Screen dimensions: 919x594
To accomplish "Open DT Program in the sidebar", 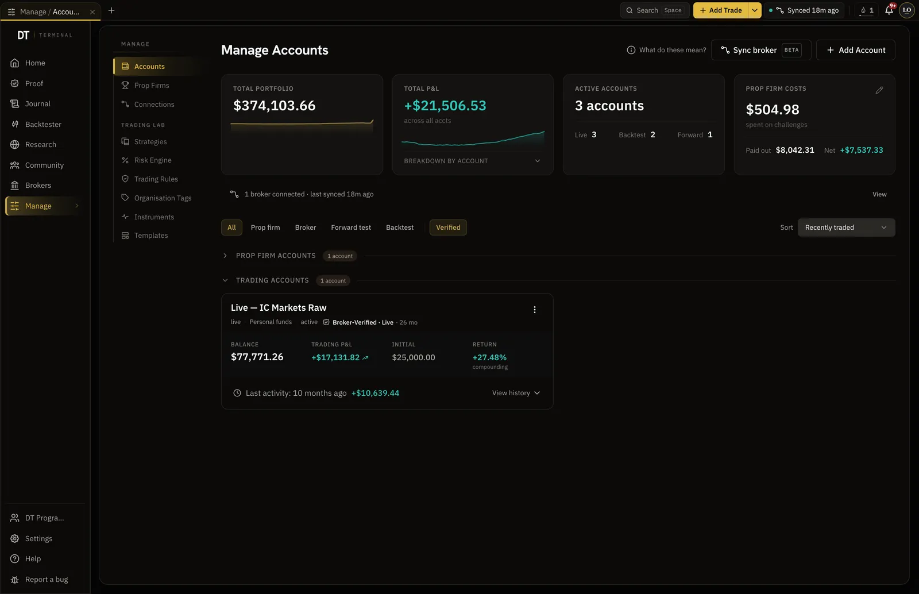I will point(43,518).
